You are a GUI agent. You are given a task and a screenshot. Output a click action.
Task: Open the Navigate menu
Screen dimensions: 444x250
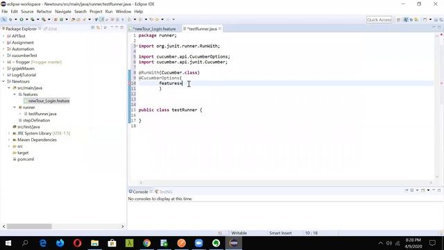tap(63, 12)
